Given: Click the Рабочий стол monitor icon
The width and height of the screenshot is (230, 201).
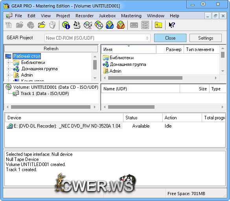Looking at the screenshot, I should 8,56.
